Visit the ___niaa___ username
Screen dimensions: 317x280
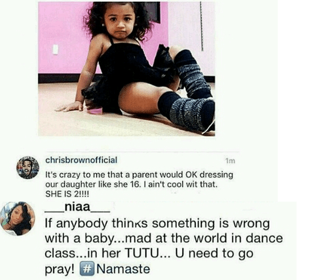point(77,207)
